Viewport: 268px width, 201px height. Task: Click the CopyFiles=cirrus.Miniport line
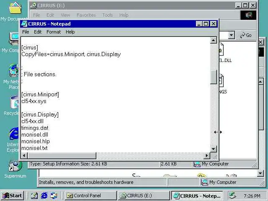pos(71,54)
